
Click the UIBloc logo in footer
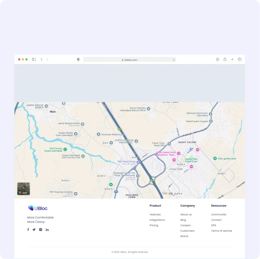[x=38, y=208]
